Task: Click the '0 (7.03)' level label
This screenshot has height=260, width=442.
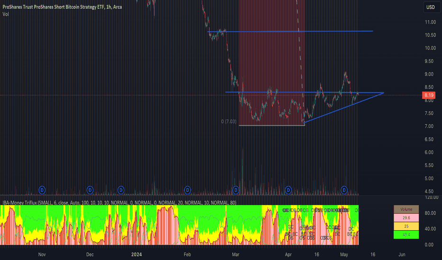Action: click(229, 121)
